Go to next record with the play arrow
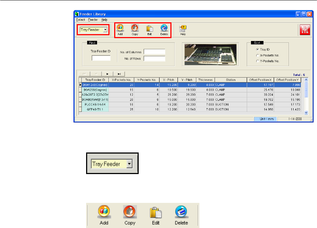The image size is (317, 228). coord(107,74)
